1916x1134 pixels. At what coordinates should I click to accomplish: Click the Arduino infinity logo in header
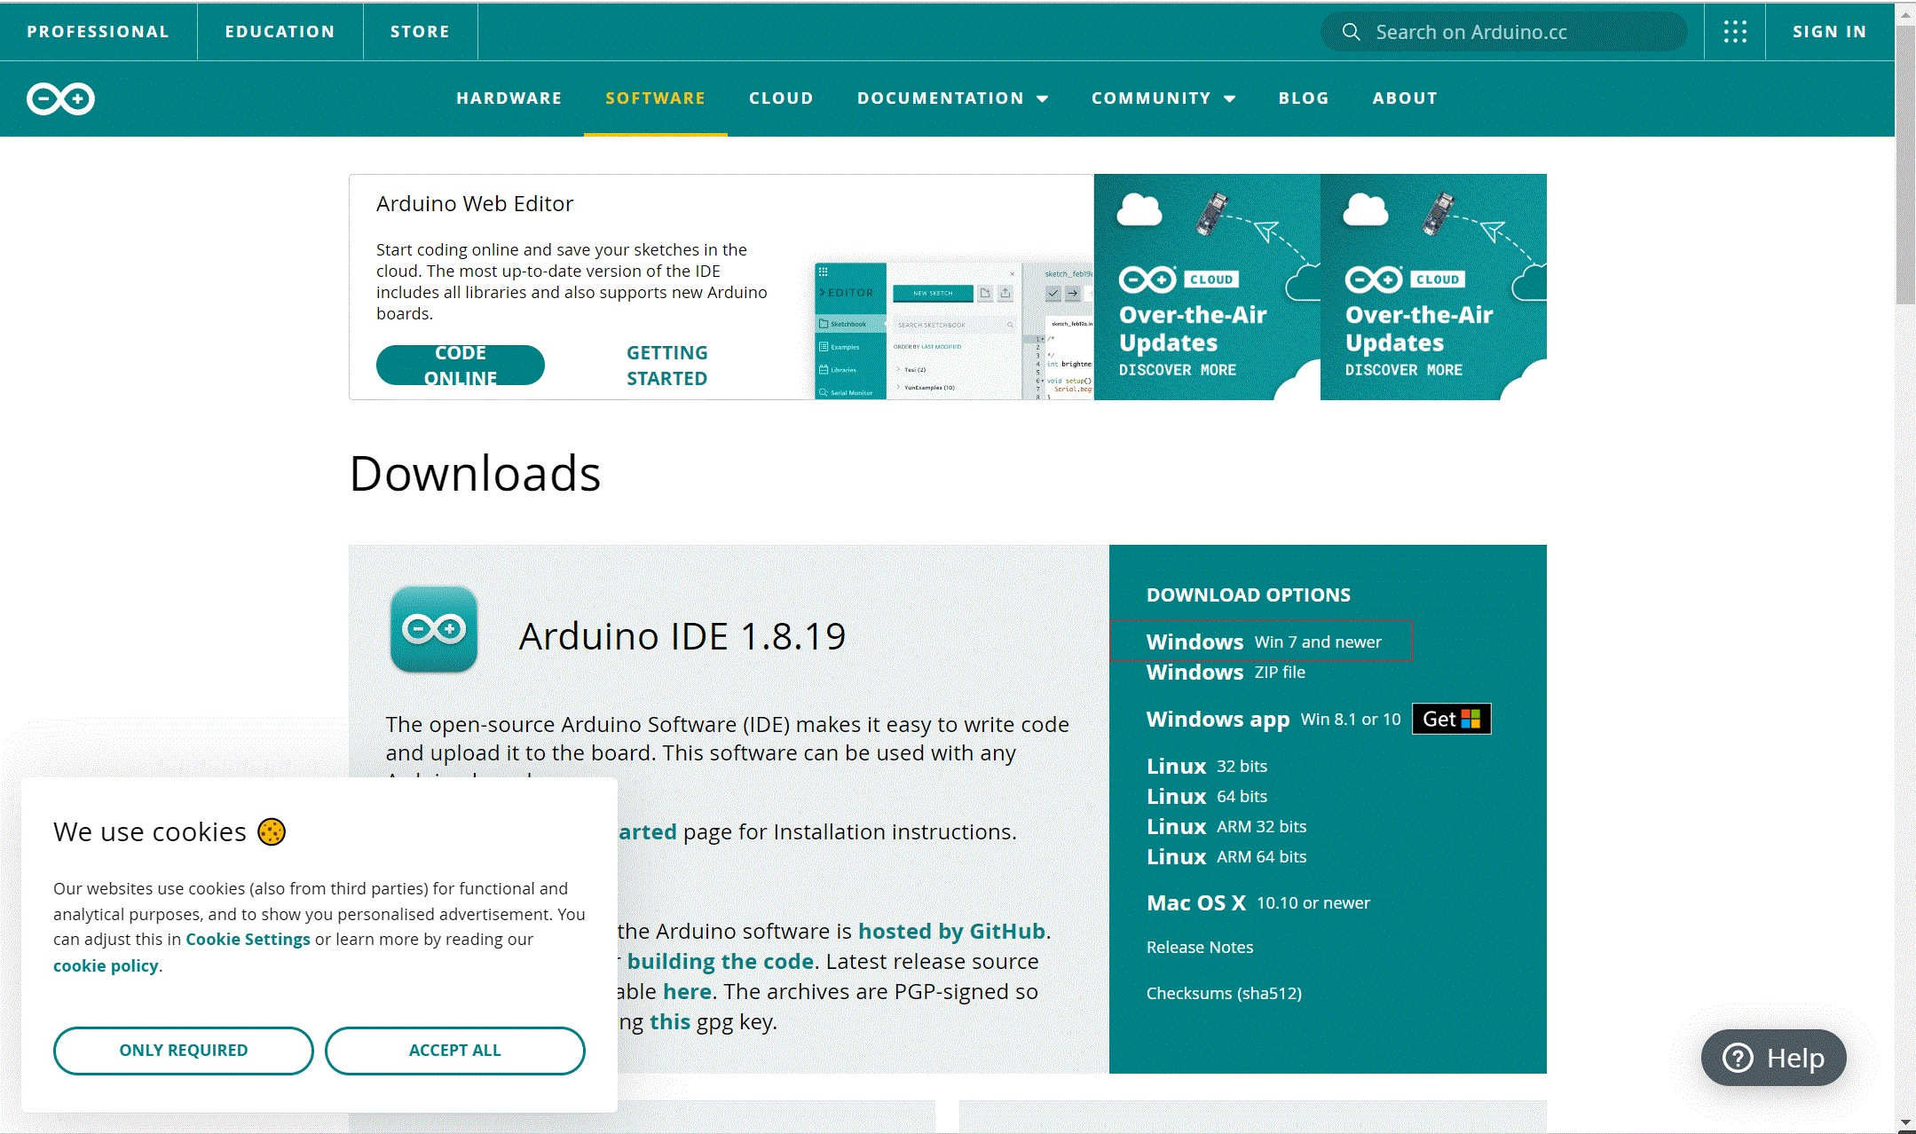[x=60, y=98]
